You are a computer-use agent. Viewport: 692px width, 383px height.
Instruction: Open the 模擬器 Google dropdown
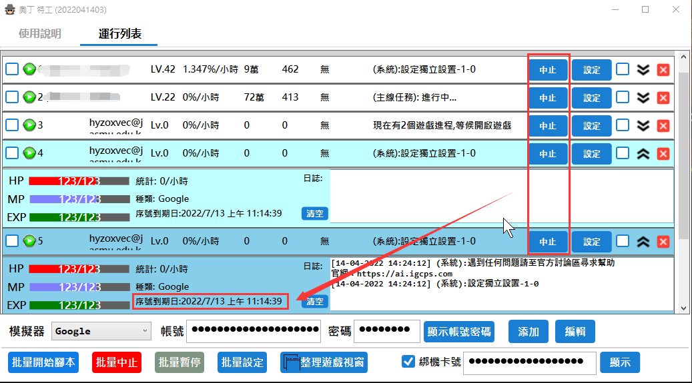pyautogui.click(x=101, y=331)
